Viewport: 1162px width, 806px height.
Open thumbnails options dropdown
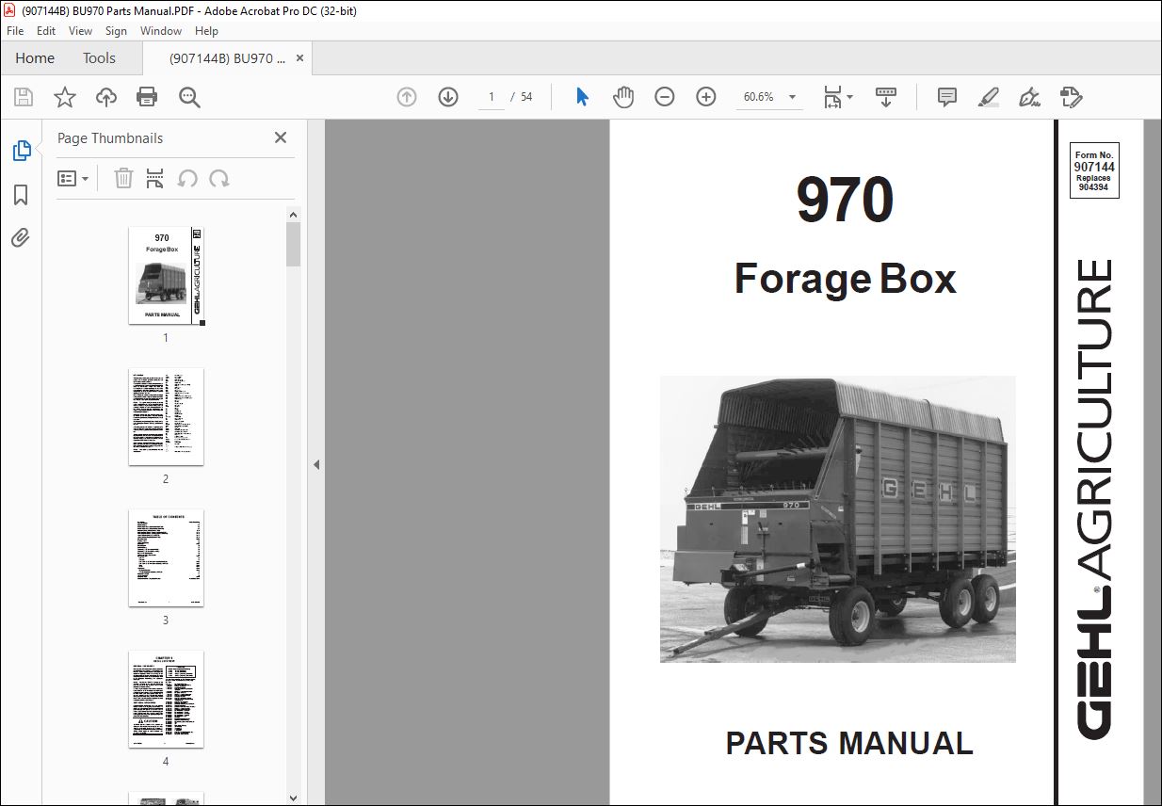coord(73,178)
